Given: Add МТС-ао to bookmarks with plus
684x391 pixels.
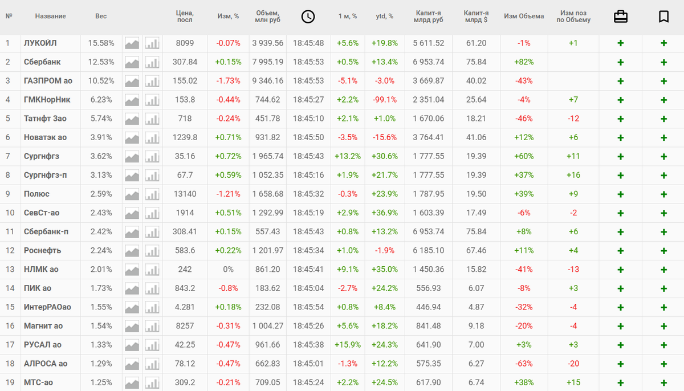Looking at the screenshot, I should pos(663,382).
